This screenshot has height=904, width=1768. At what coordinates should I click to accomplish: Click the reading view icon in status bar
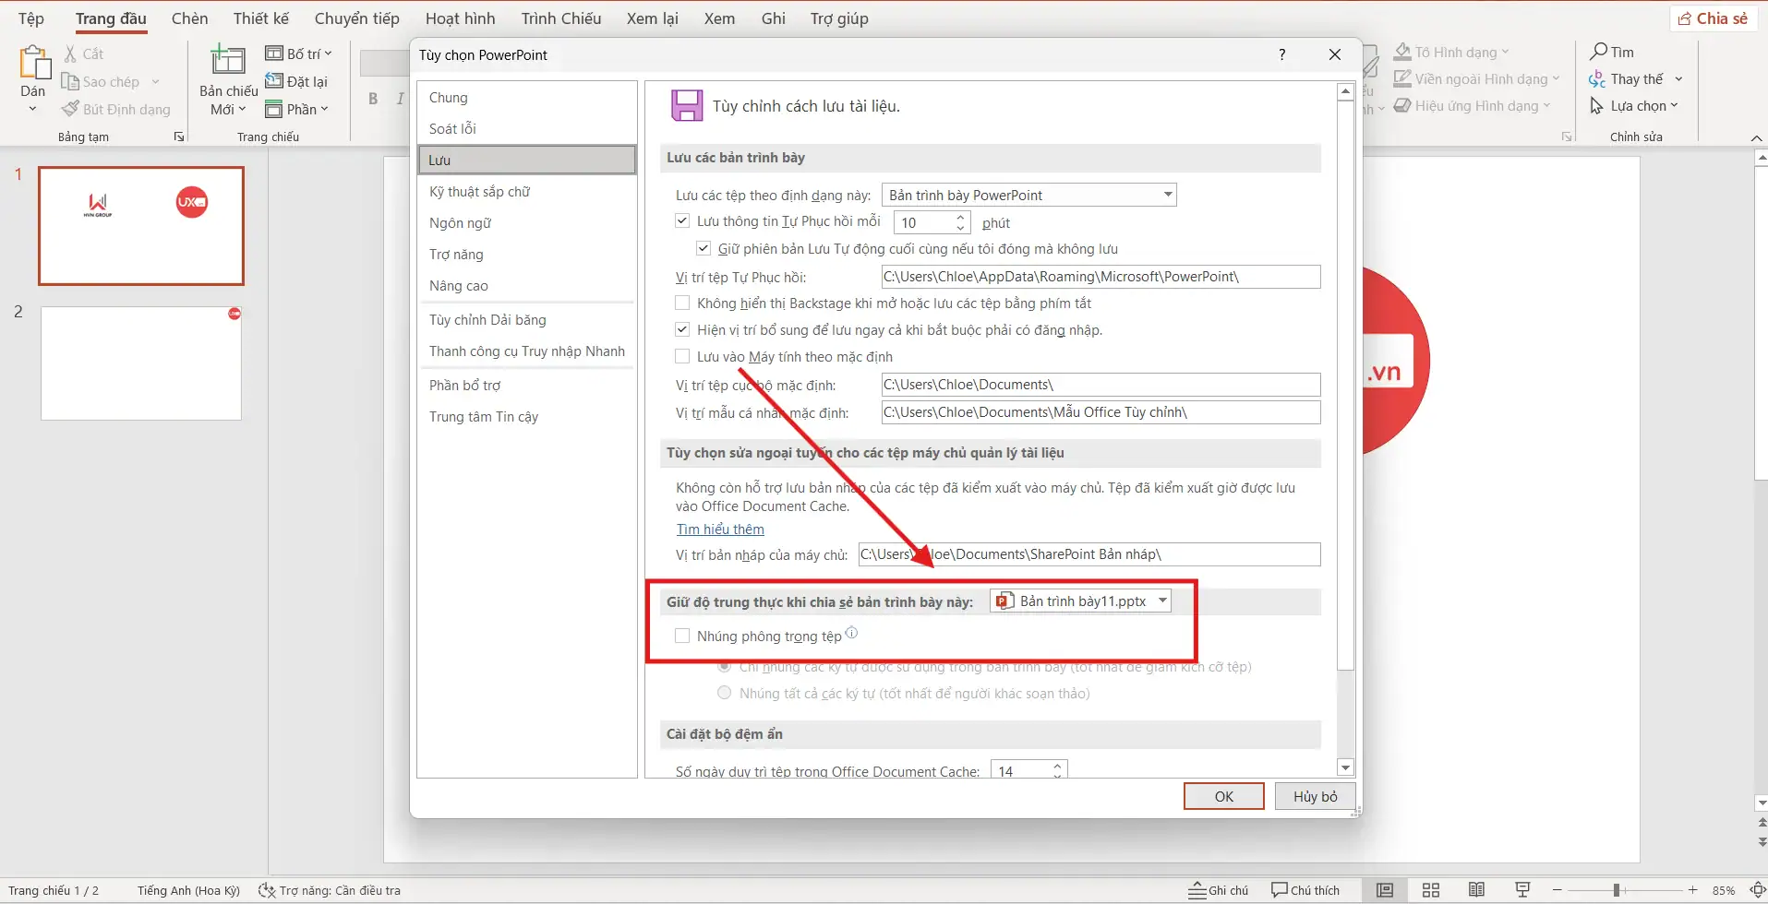point(1476,890)
